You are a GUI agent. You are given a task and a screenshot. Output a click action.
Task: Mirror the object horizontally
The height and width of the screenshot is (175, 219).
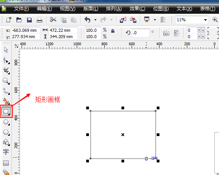pyautogui.click(x=166, y=33)
